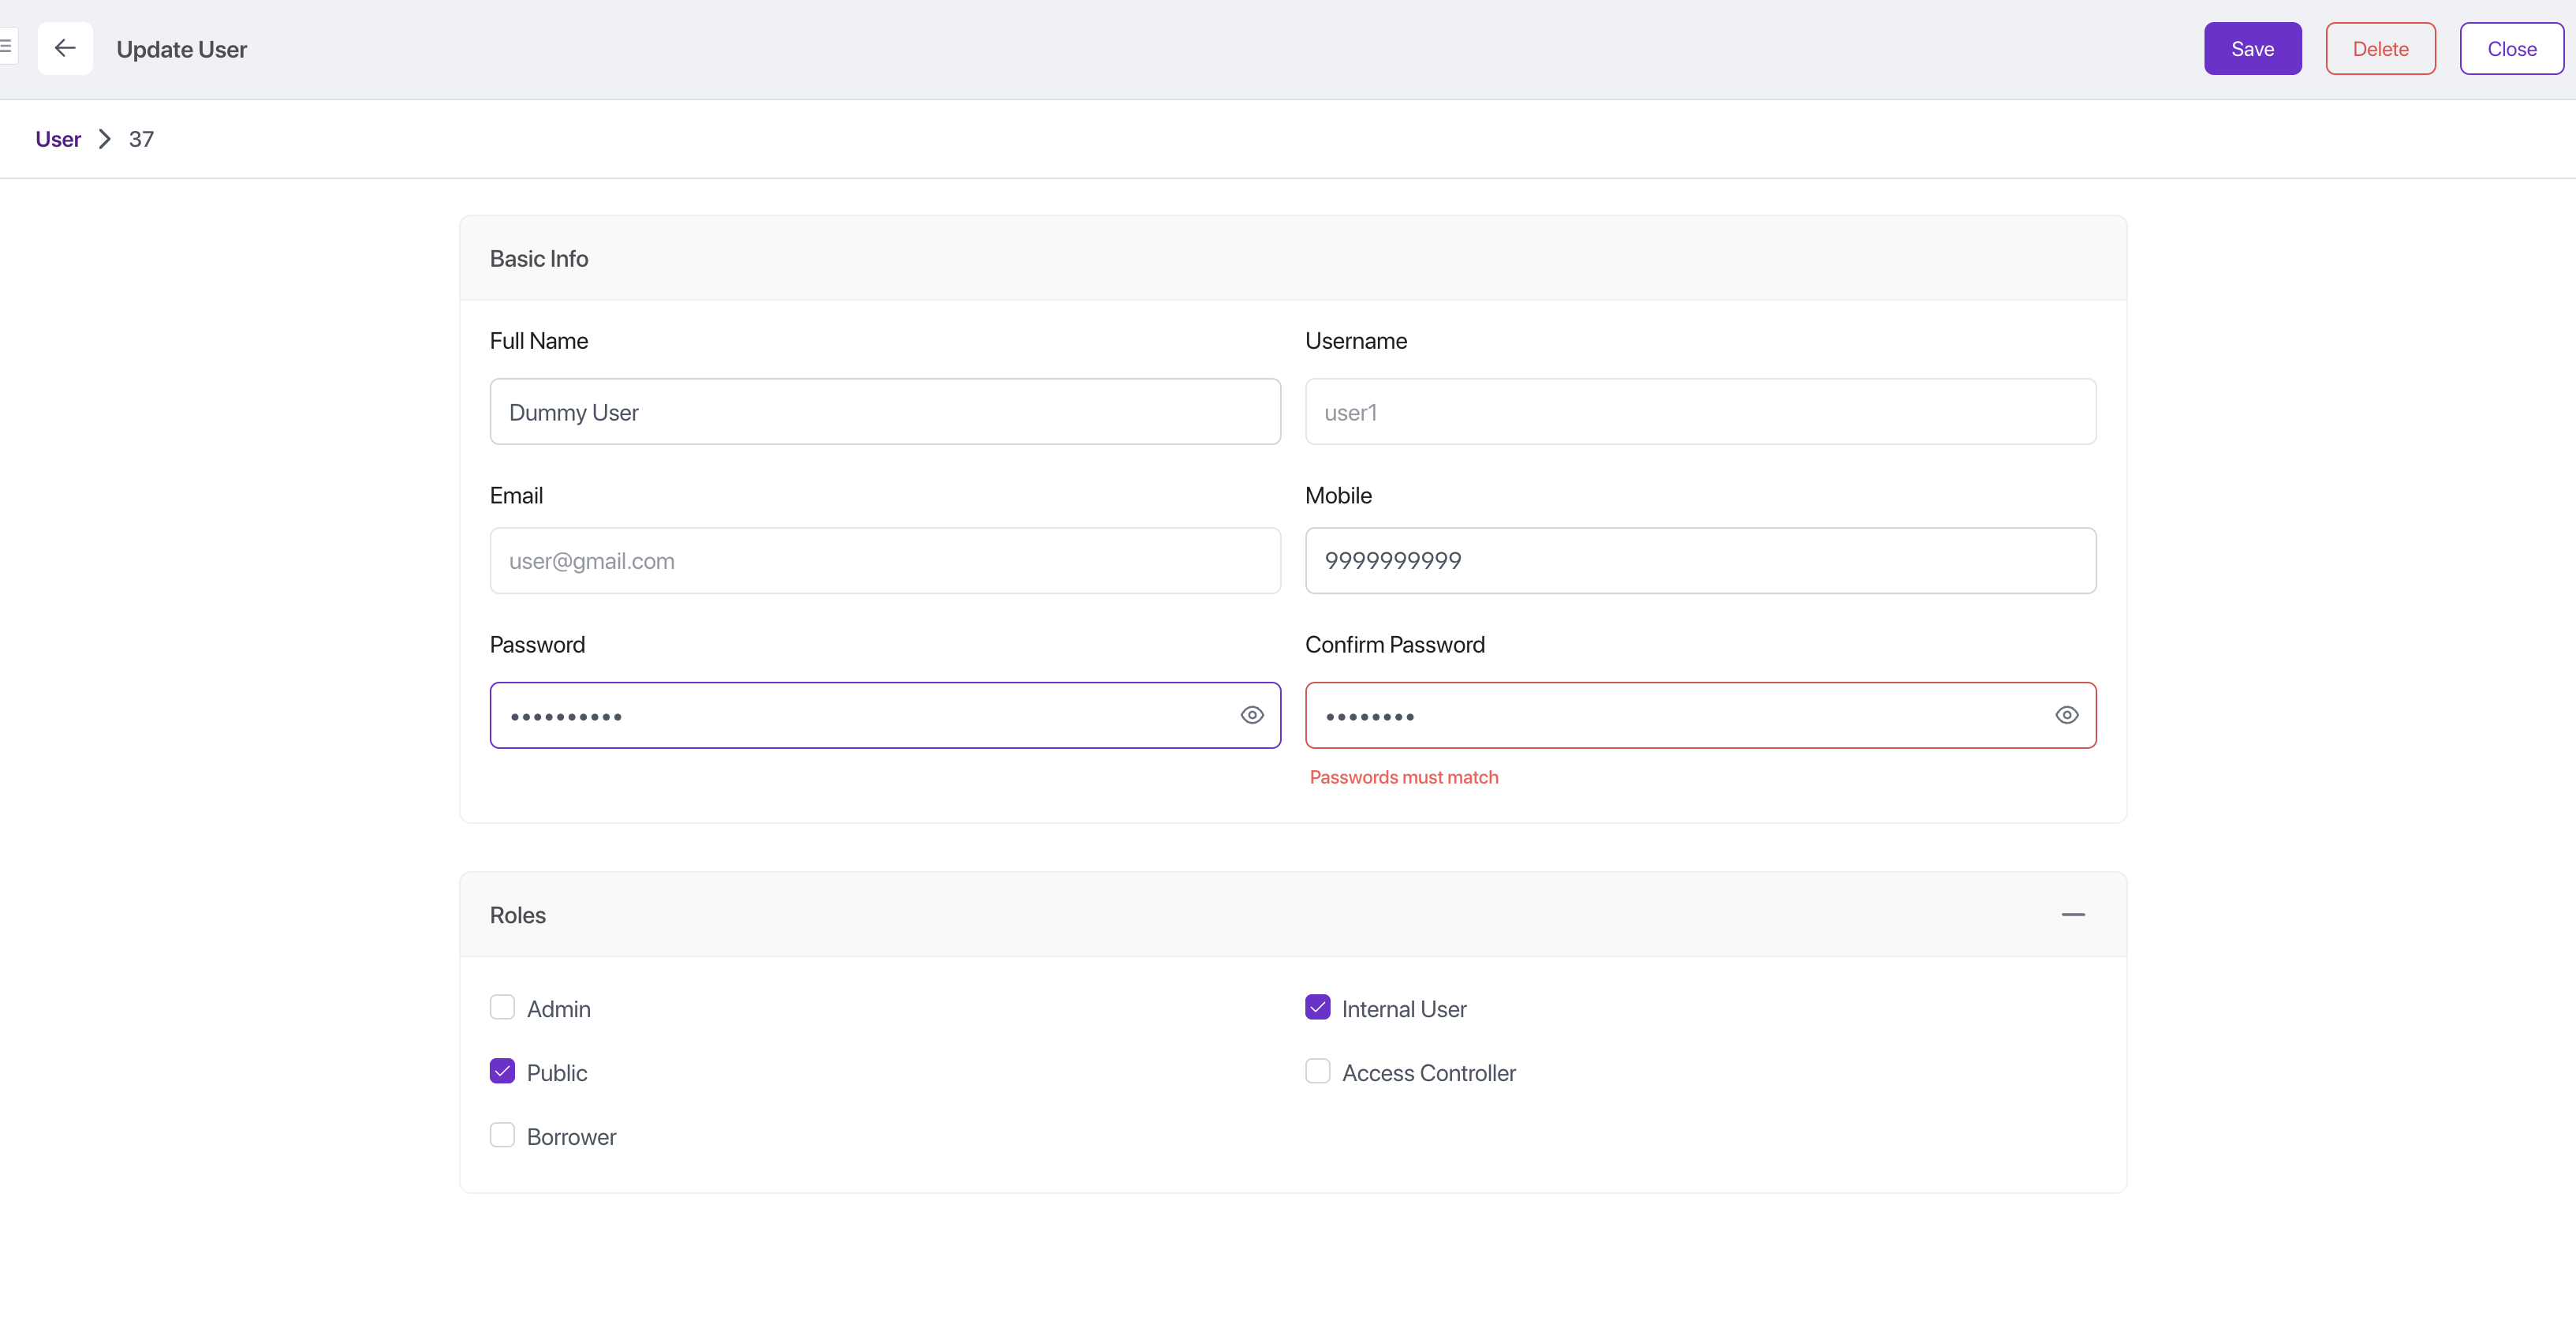Viewport: 2576px width, 1332px height.
Task: Check the Borrower role checkbox
Action: 502,1135
